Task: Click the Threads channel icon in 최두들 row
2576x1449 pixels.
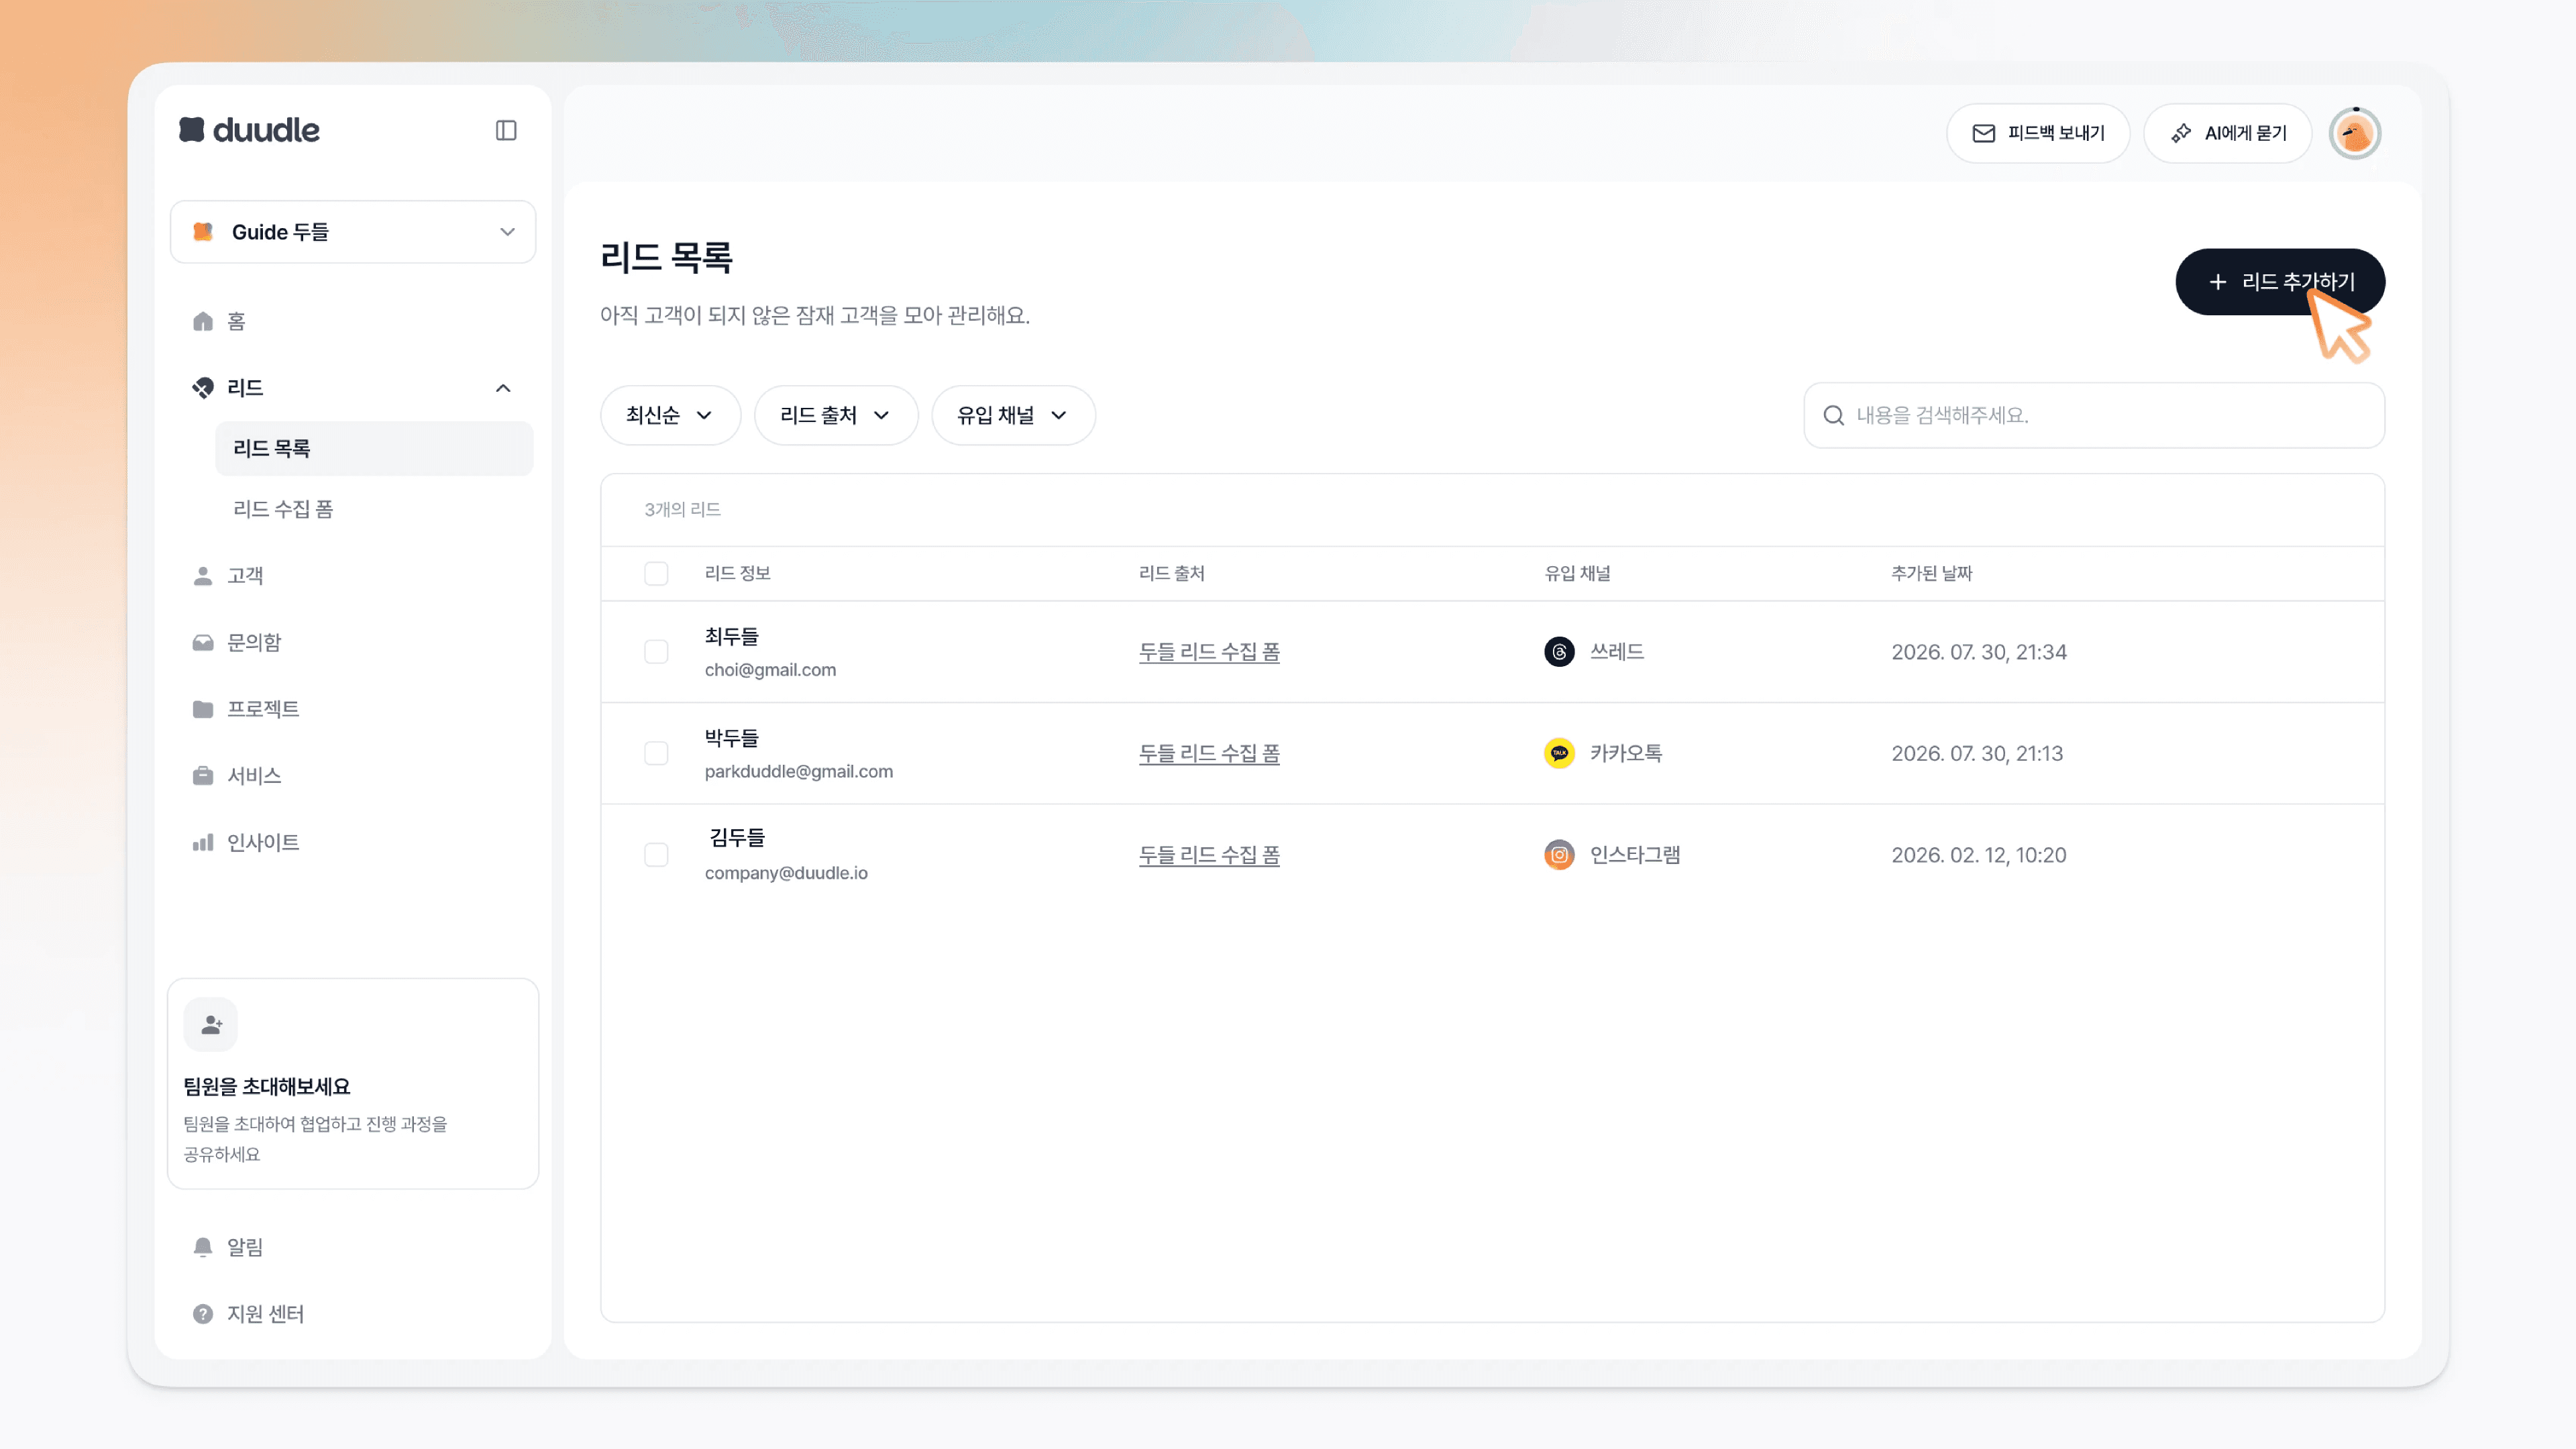Action: coord(1559,652)
